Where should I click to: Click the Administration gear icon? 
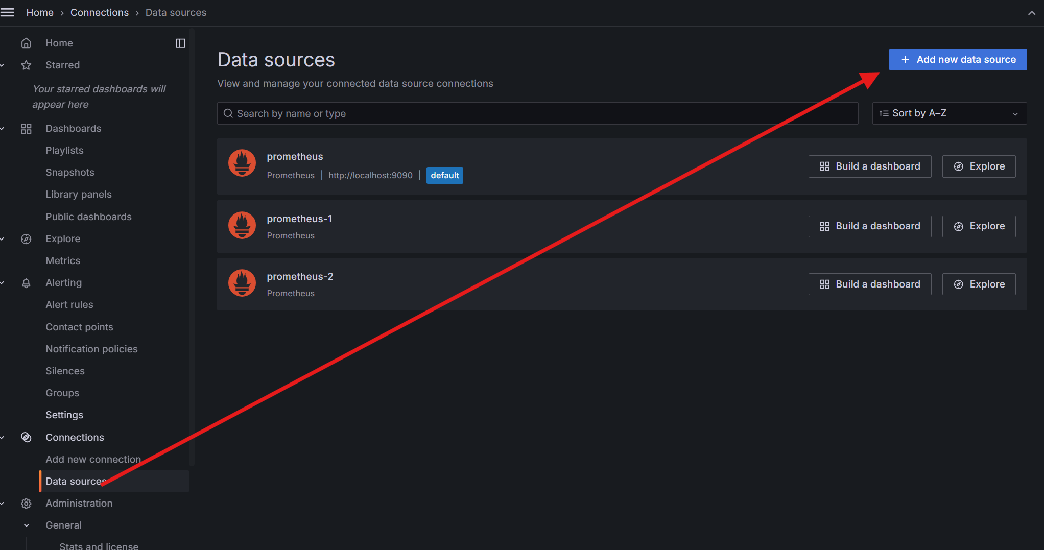tap(26, 503)
